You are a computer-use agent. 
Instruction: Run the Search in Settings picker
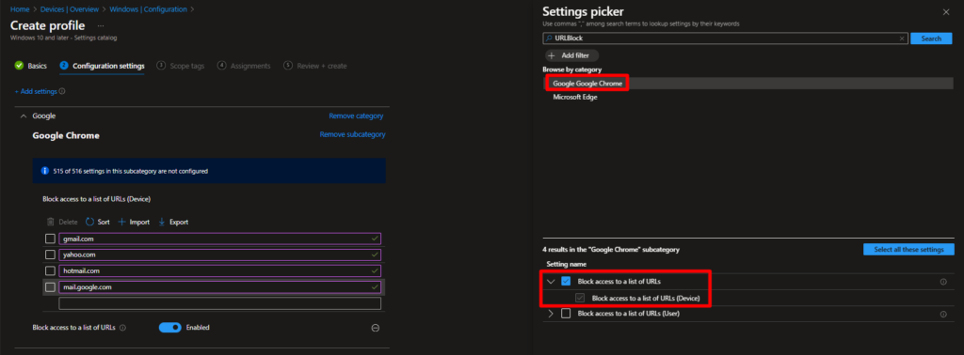[x=931, y=38]
